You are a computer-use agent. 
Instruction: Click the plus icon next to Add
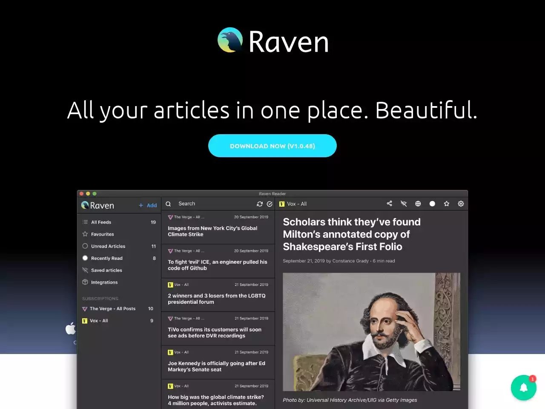click(141, 205)
